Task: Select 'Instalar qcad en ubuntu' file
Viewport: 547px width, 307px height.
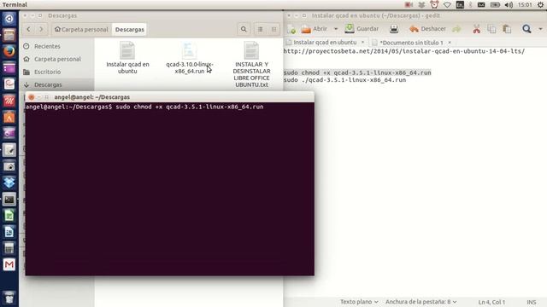Action: tap(127, 57)
